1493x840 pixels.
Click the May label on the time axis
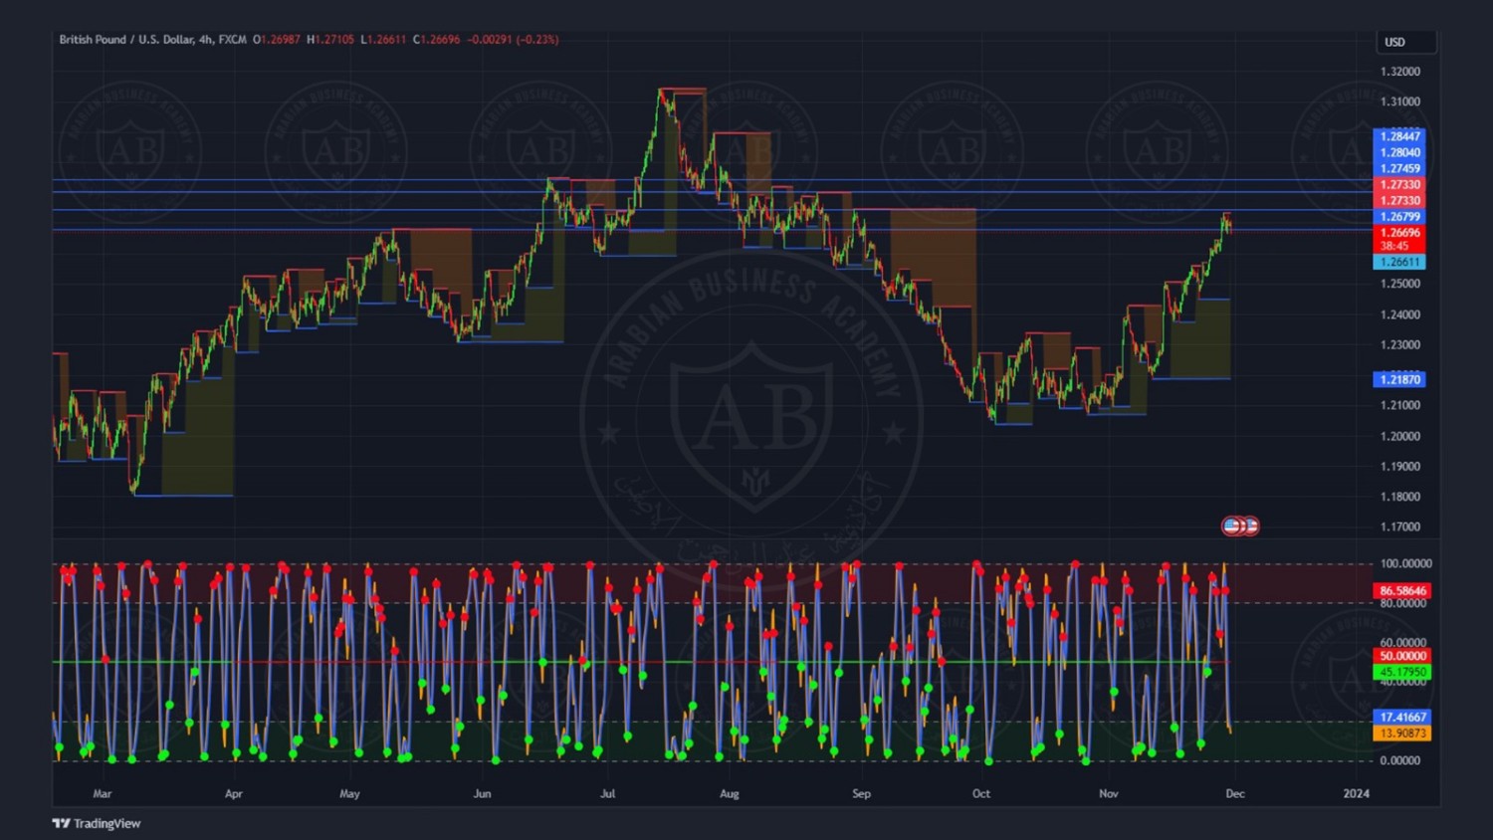[x=349, y=793]
